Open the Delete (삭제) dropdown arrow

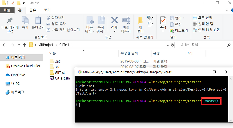click(x=115, y=31)
